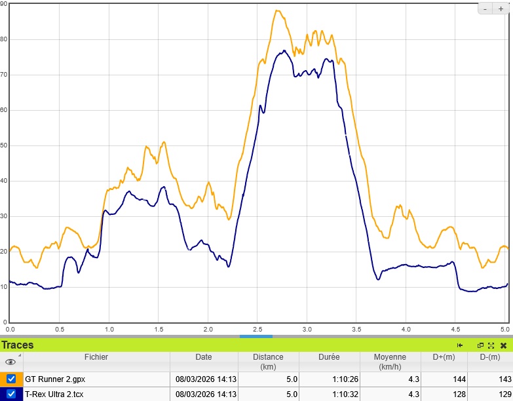513x401 pixels.
Task: Sort traces by the Date column header
Action: (203, 357)
